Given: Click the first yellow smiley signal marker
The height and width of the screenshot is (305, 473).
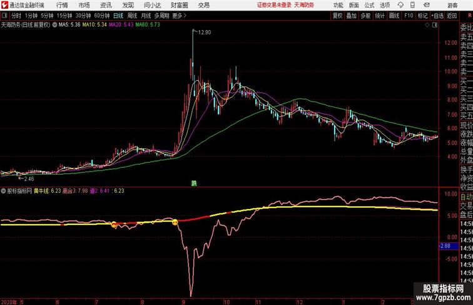Looking at the screenshot, I should (x=114, y=224).
